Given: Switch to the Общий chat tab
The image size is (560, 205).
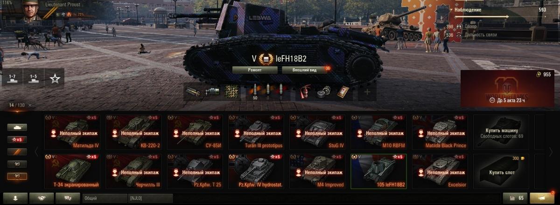Looking at the screenshot, I should click(105, 198).
